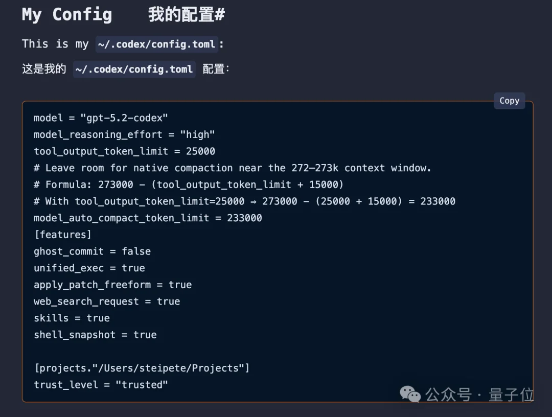Click the model_reasoning_effort = "high" line
Image resolution: width=552 pixels, height=417 pixels.
124,134
